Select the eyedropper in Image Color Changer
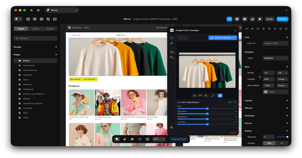The height and width of the screenshot is (158, 302). [171, 43]
